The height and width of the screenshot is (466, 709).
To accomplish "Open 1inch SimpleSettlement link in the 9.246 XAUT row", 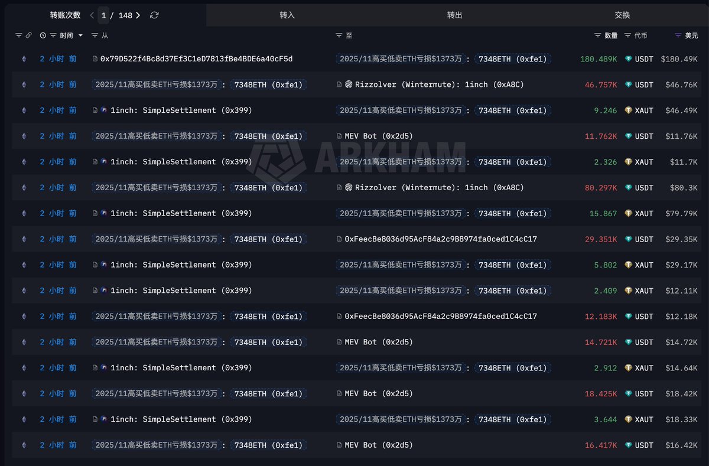I will (x=181, y=110).
